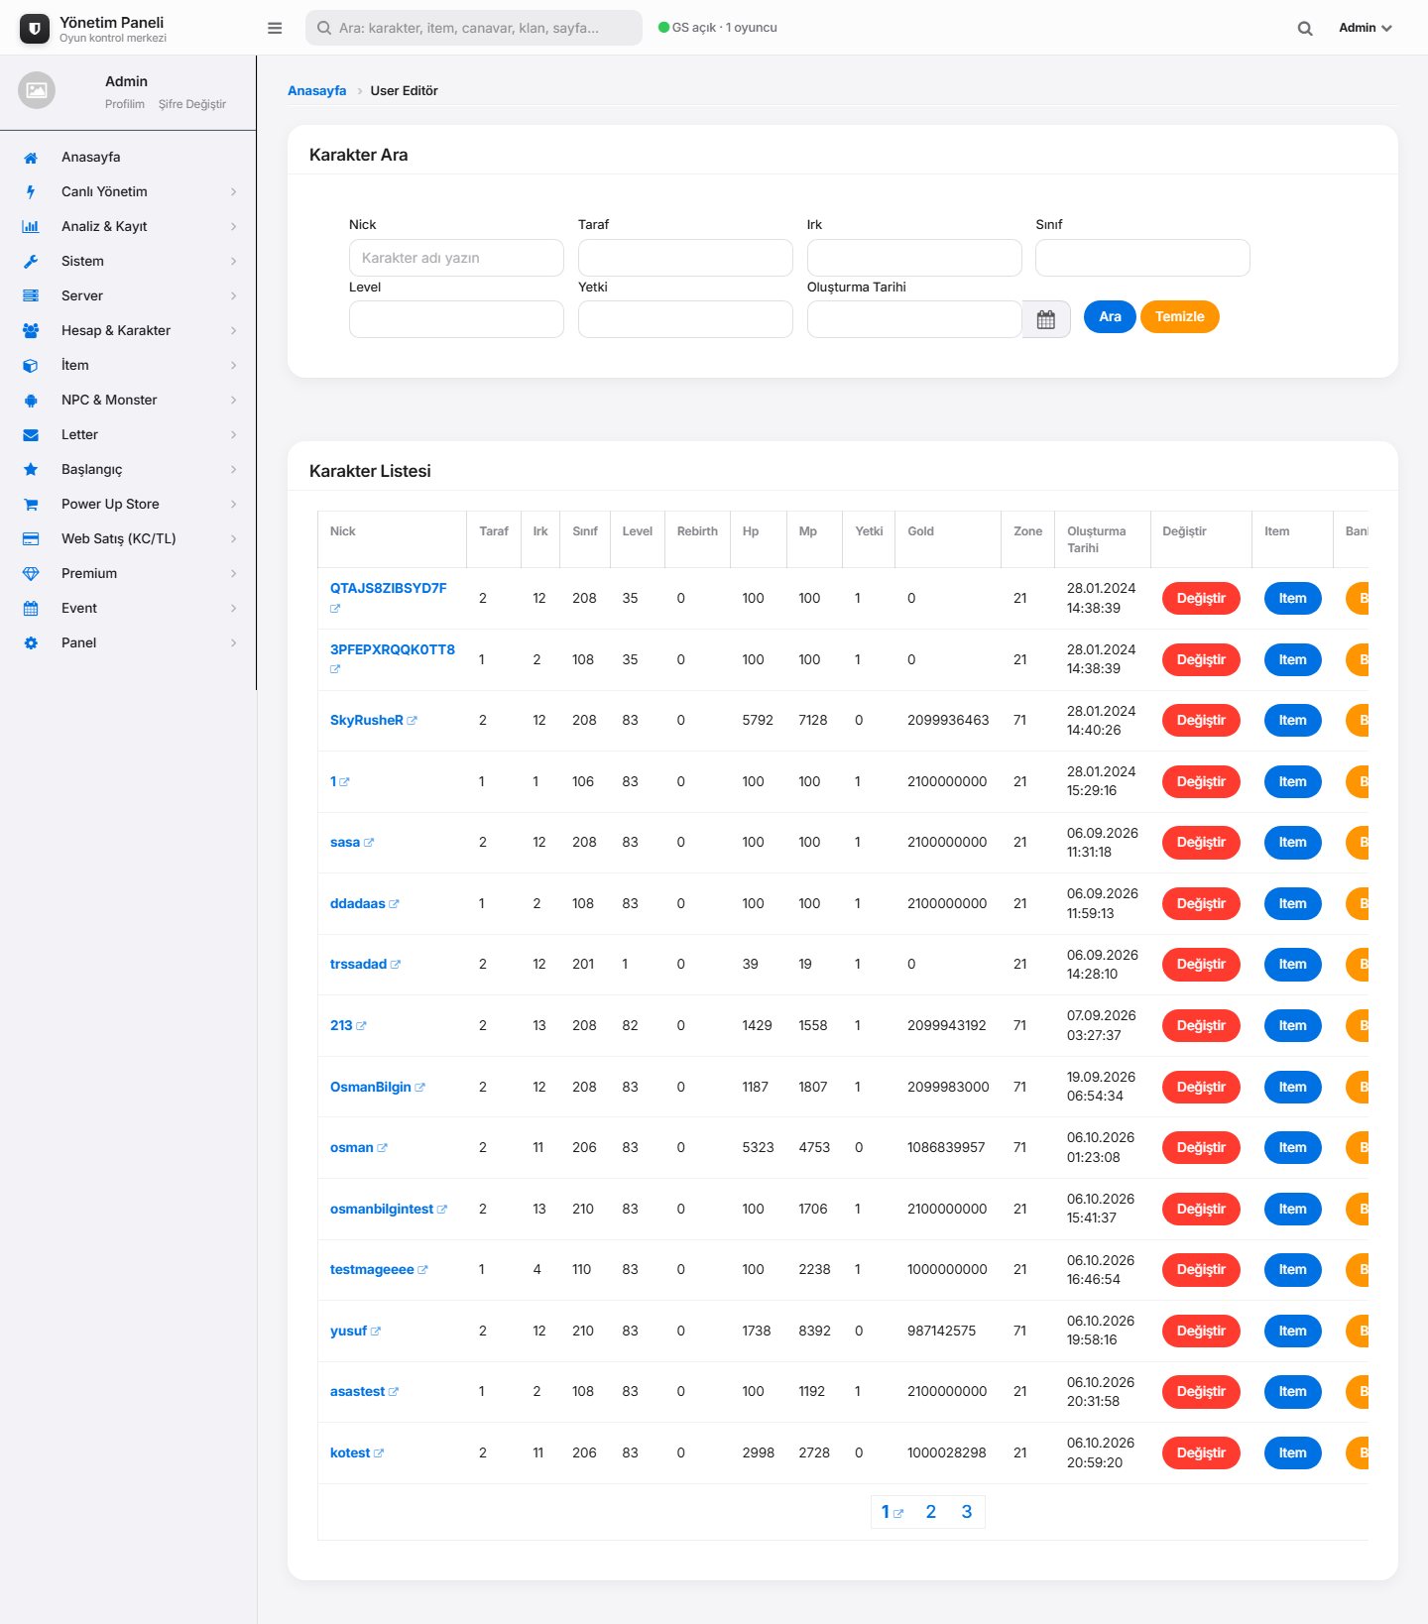This screenshot has width=1428, height=1624.
Task: Expand the Server menu chevron
Action: (234, 296)
